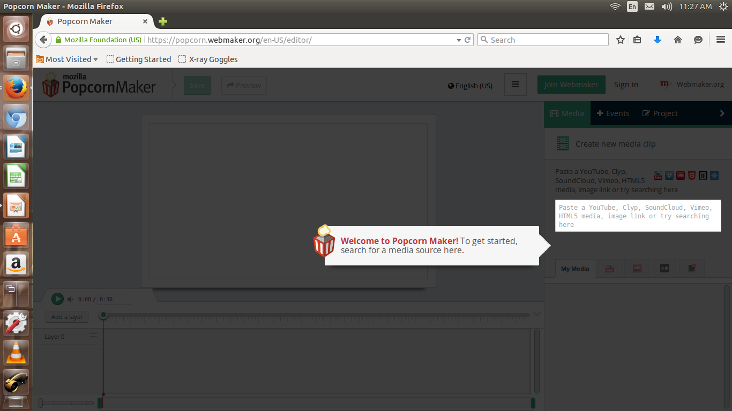732x411 pixels.
Task: Reload the page with the refresh icon
Action: coord(467,40)
